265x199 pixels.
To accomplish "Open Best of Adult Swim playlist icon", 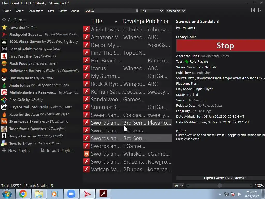I will pos(4,49).
